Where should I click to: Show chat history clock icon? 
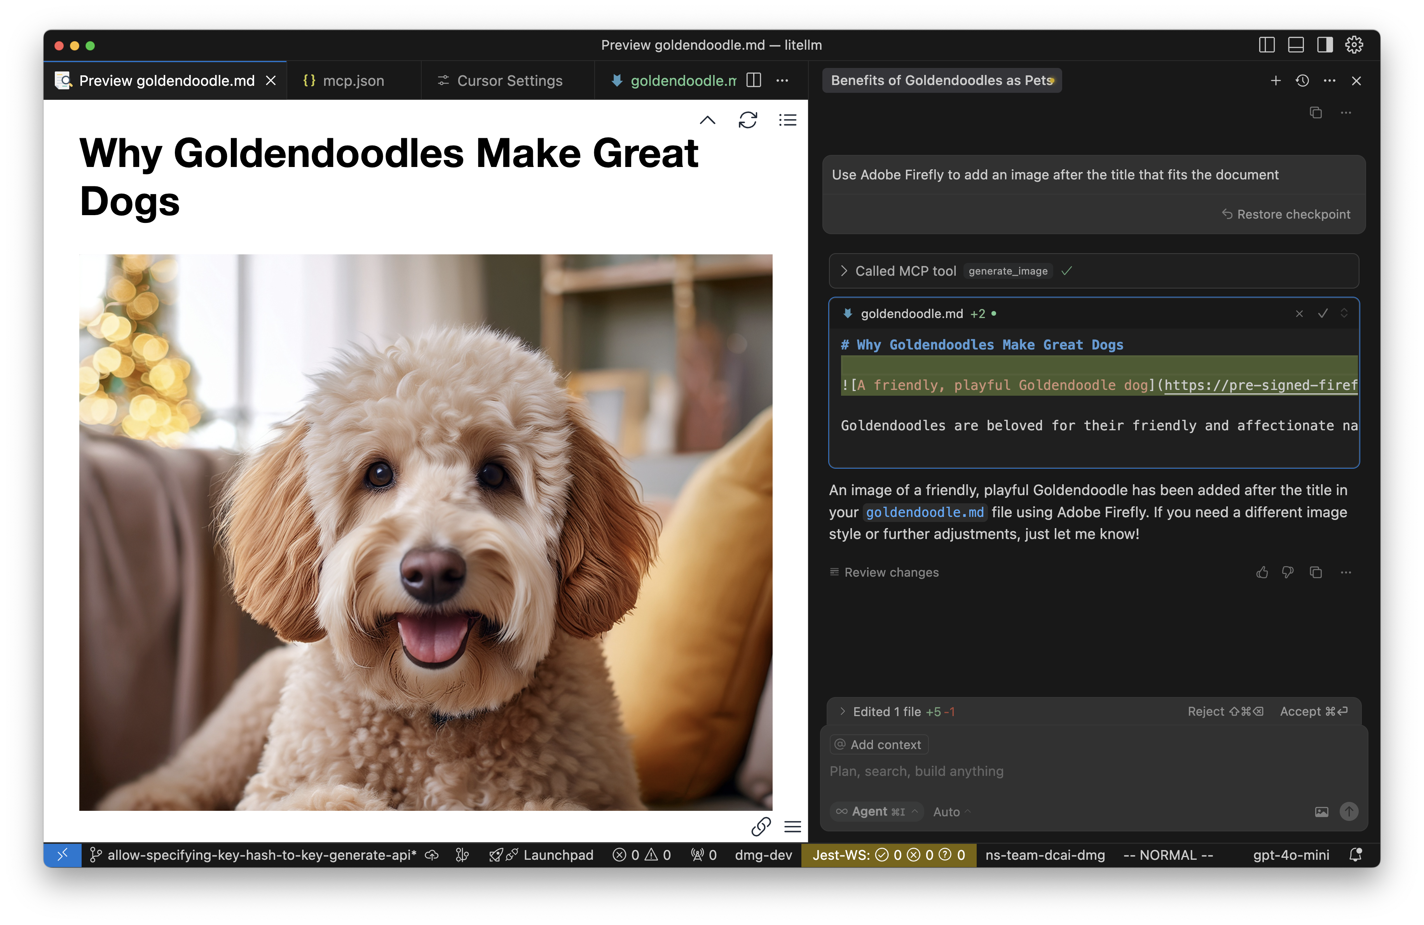[1302, 80]
